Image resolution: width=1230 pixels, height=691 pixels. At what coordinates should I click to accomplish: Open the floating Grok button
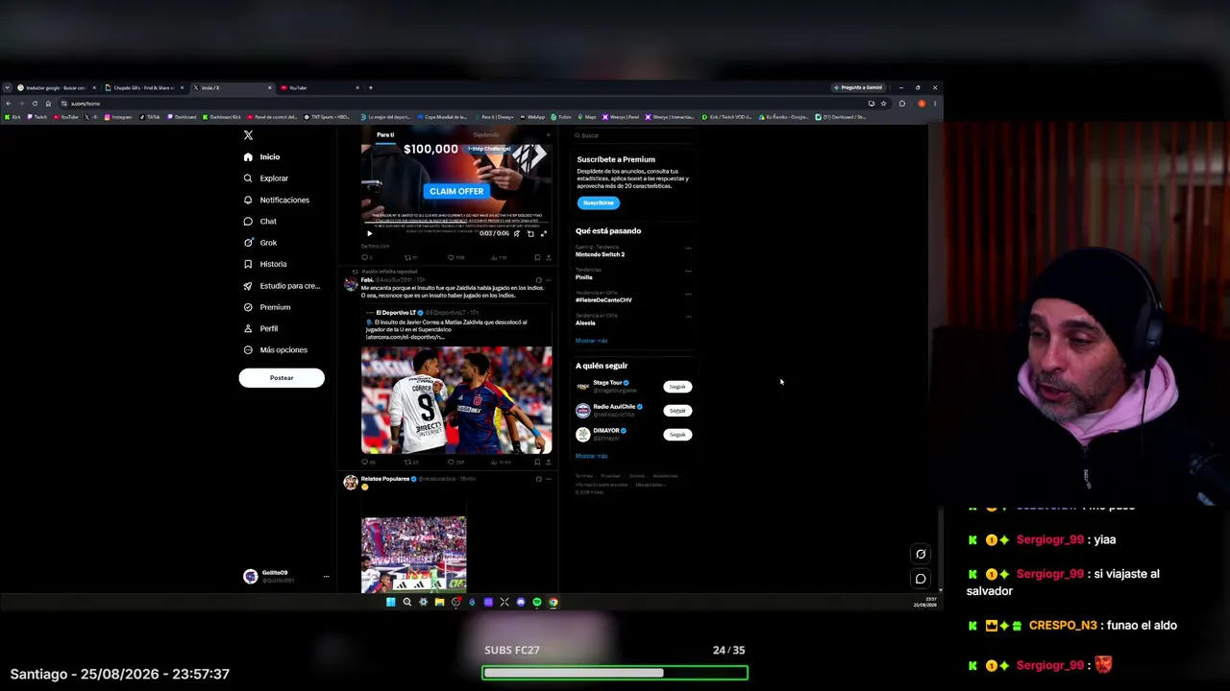point(921,554)
